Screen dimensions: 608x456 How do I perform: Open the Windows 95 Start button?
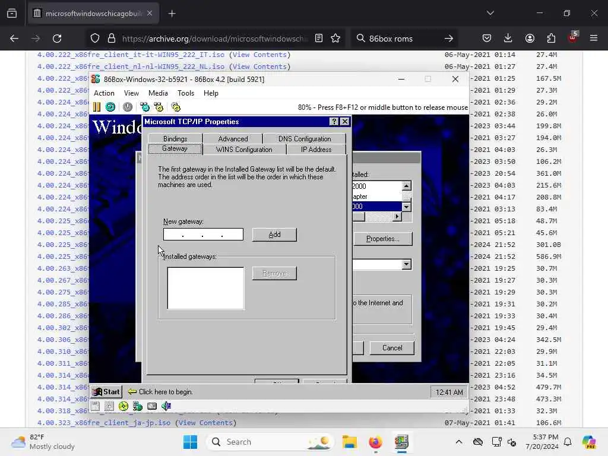(106, 392)
